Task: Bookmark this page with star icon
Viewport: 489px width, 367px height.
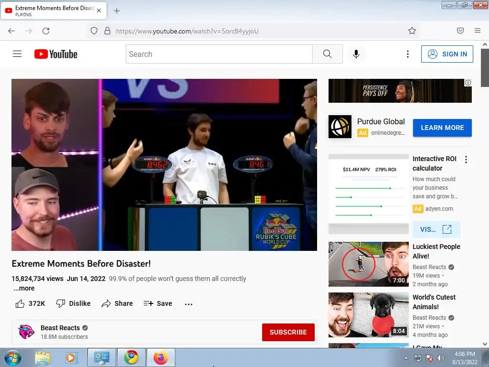Action: point(412,31)
